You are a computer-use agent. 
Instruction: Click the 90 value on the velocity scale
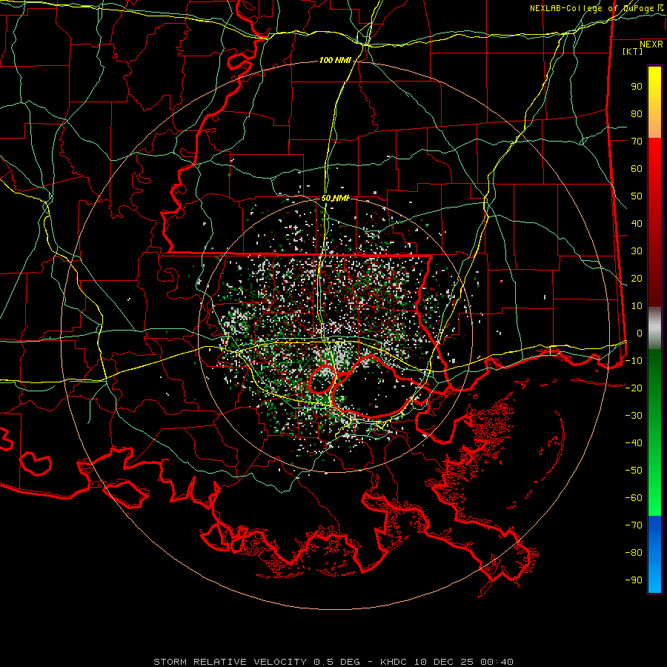(637, 87)
